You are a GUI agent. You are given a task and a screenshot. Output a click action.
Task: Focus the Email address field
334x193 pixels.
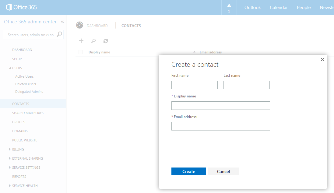pos(221,126)
